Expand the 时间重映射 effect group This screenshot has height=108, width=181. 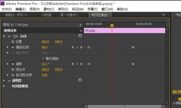[x=4, y=86]
